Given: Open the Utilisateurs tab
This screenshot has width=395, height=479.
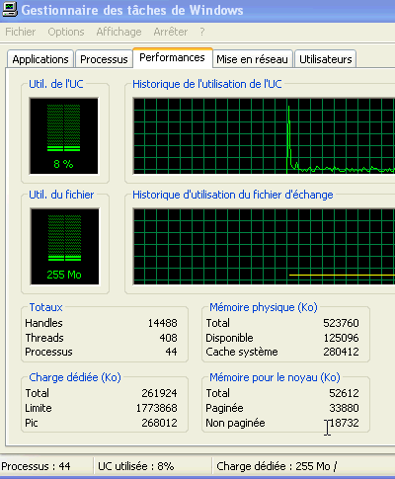Looking at the screenshot, I should click(326, 59).
